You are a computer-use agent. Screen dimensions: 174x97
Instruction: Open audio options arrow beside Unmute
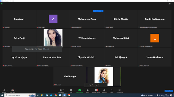pyautogui.click(x=7, y=90)
